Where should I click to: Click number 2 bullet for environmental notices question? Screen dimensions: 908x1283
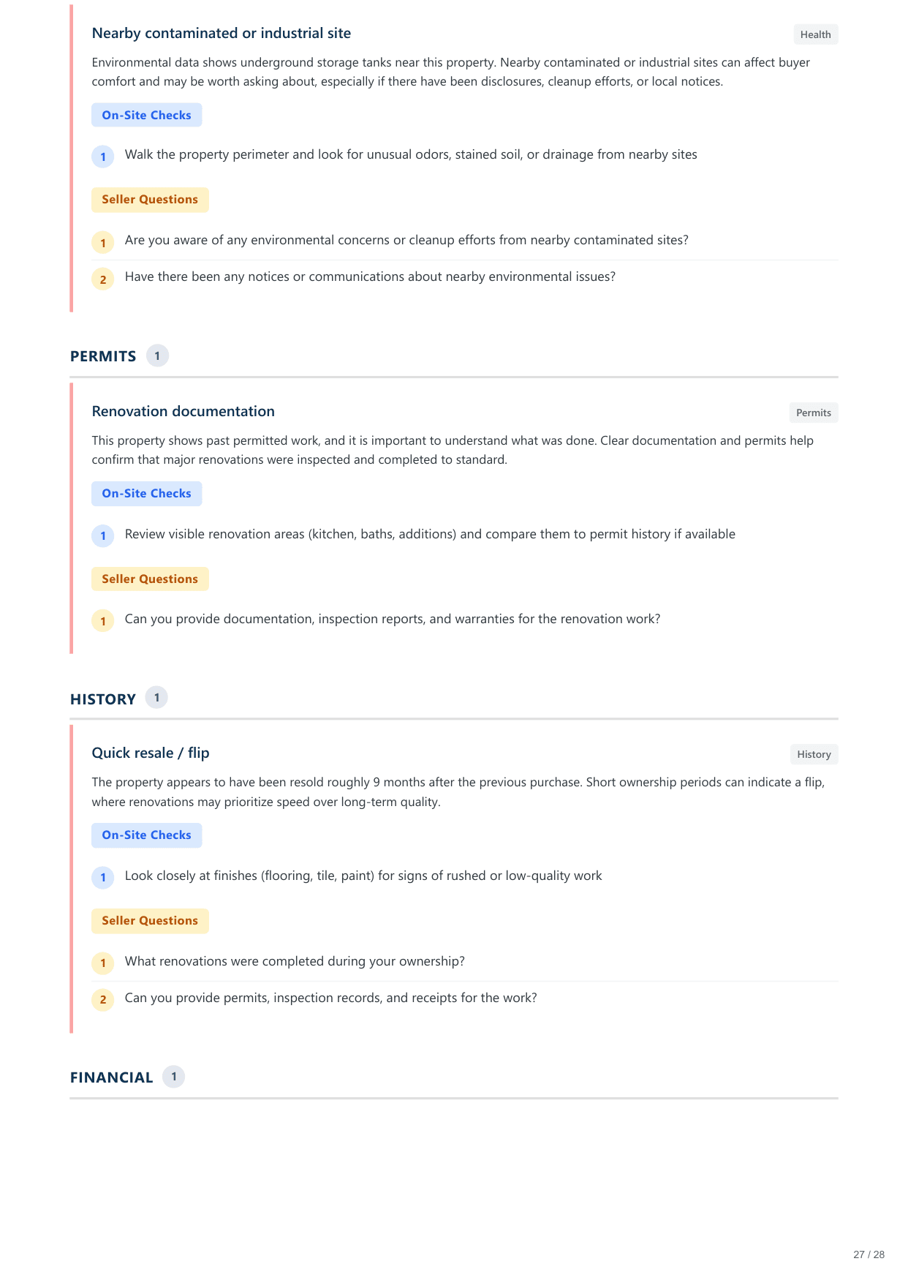coord(103,279)
